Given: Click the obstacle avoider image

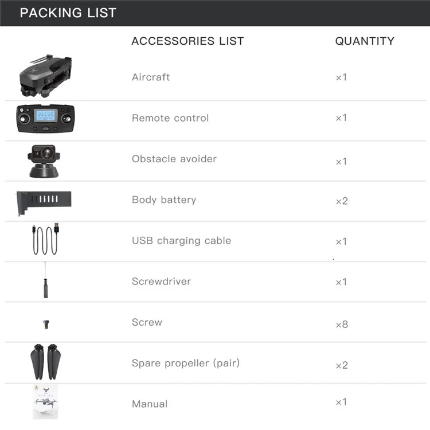Looking at the screenshot, I should point(44,161).
